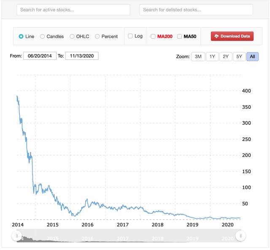
Task: Switch to Percent chart mode
Action: pos(97,36)
